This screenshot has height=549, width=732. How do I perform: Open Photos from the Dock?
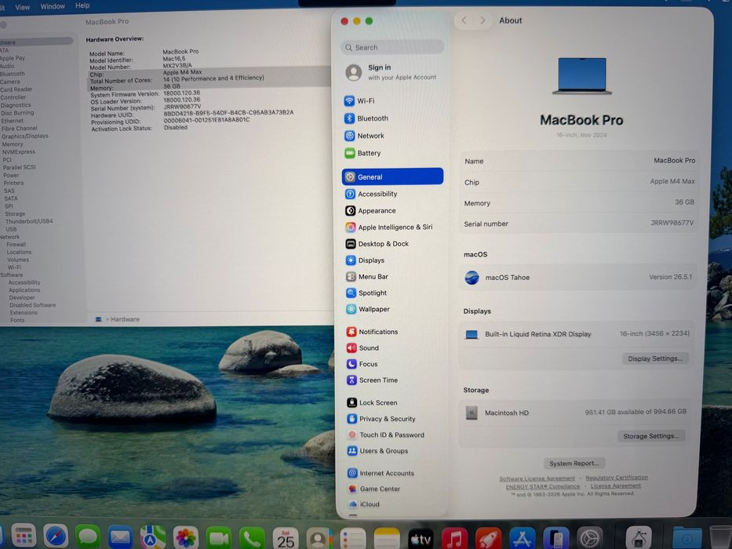click(186, 537)
